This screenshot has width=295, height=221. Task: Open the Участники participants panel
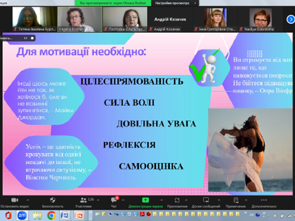(83, 200)
